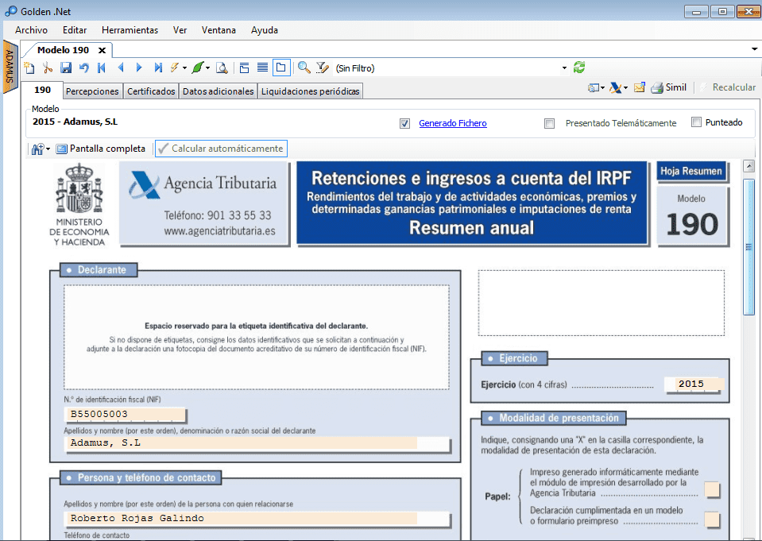Click the Simil print button
The image size is (762, 541).
[669, 87]
